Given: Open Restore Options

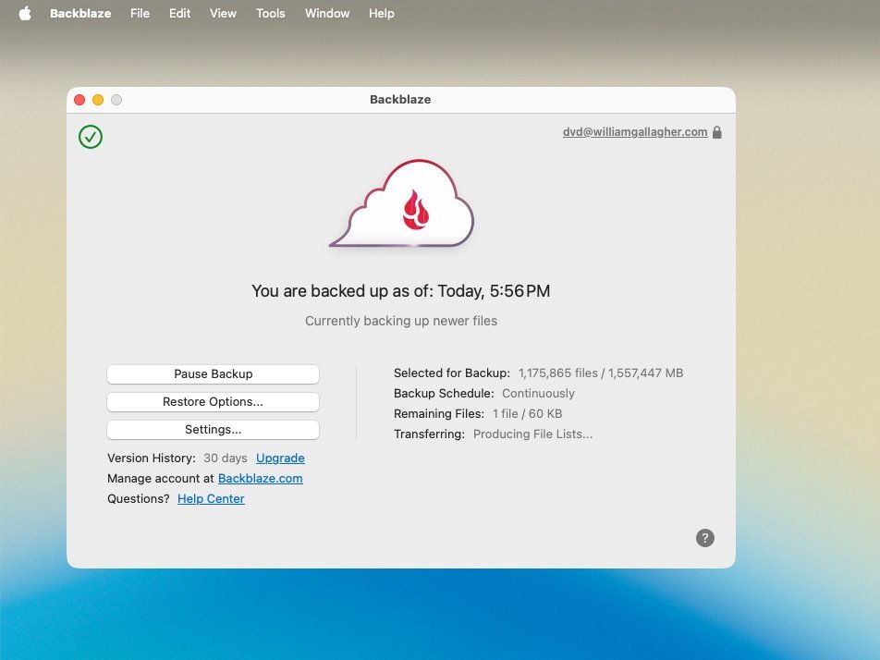Looking at the screenshot, I should pyautogui.click(x=214, y=402).
